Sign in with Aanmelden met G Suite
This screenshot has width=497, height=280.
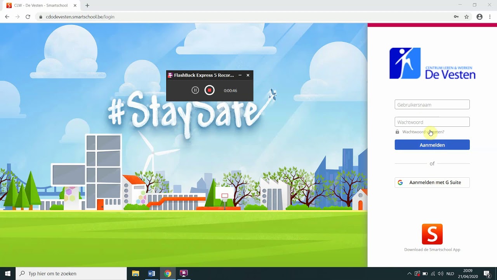[x=432, y=182]
